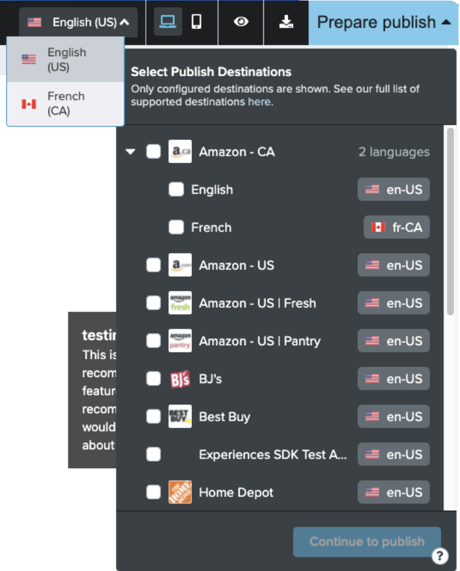Click the Best Buy logo icon

(x=180, y=416)
